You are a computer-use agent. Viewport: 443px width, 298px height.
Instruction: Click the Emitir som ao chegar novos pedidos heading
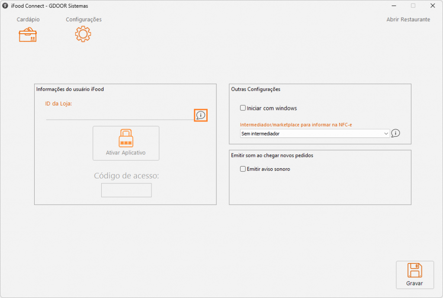[x=272, y=155]
